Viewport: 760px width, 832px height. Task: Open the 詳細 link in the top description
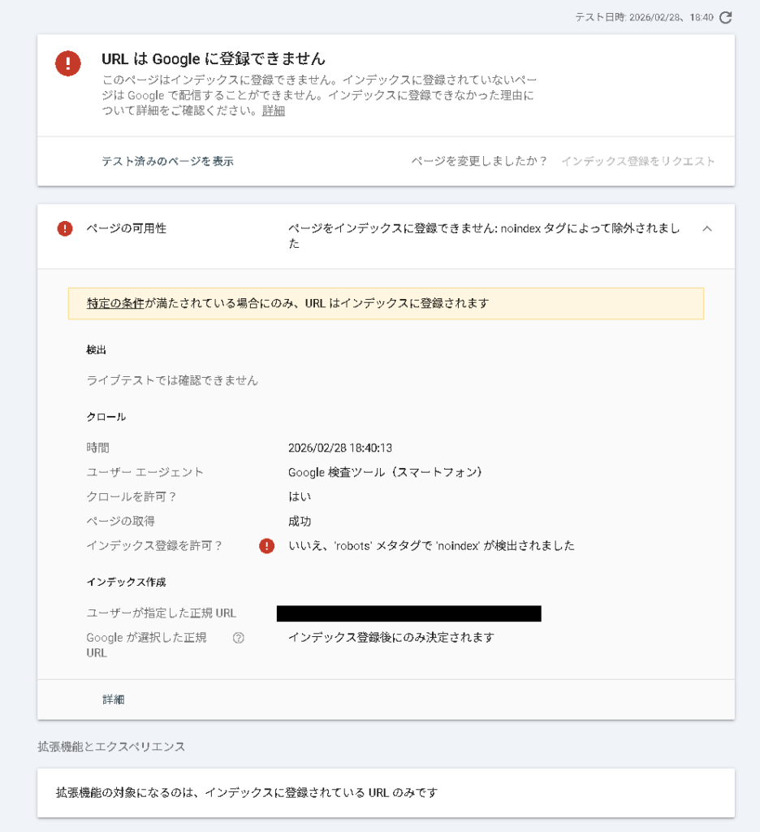pos(274,111)
